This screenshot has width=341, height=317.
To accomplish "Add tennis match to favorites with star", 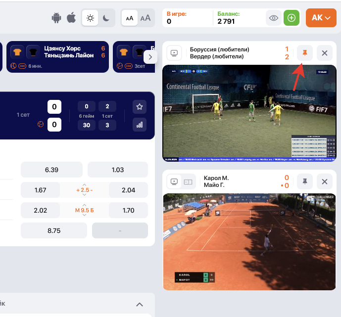I will pyautogui.click(x=140, y=106).
